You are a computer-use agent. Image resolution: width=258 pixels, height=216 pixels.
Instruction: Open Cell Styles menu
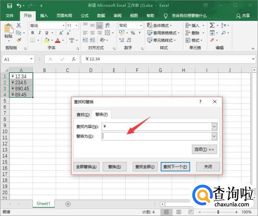click(x=161, y=40)
